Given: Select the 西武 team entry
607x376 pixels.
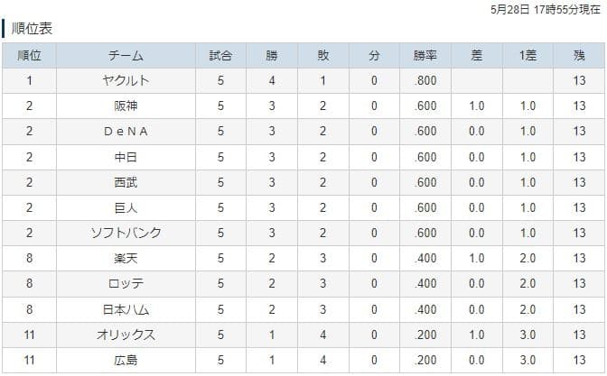Looking at the screenshot, I should click(x=126, y=182).
